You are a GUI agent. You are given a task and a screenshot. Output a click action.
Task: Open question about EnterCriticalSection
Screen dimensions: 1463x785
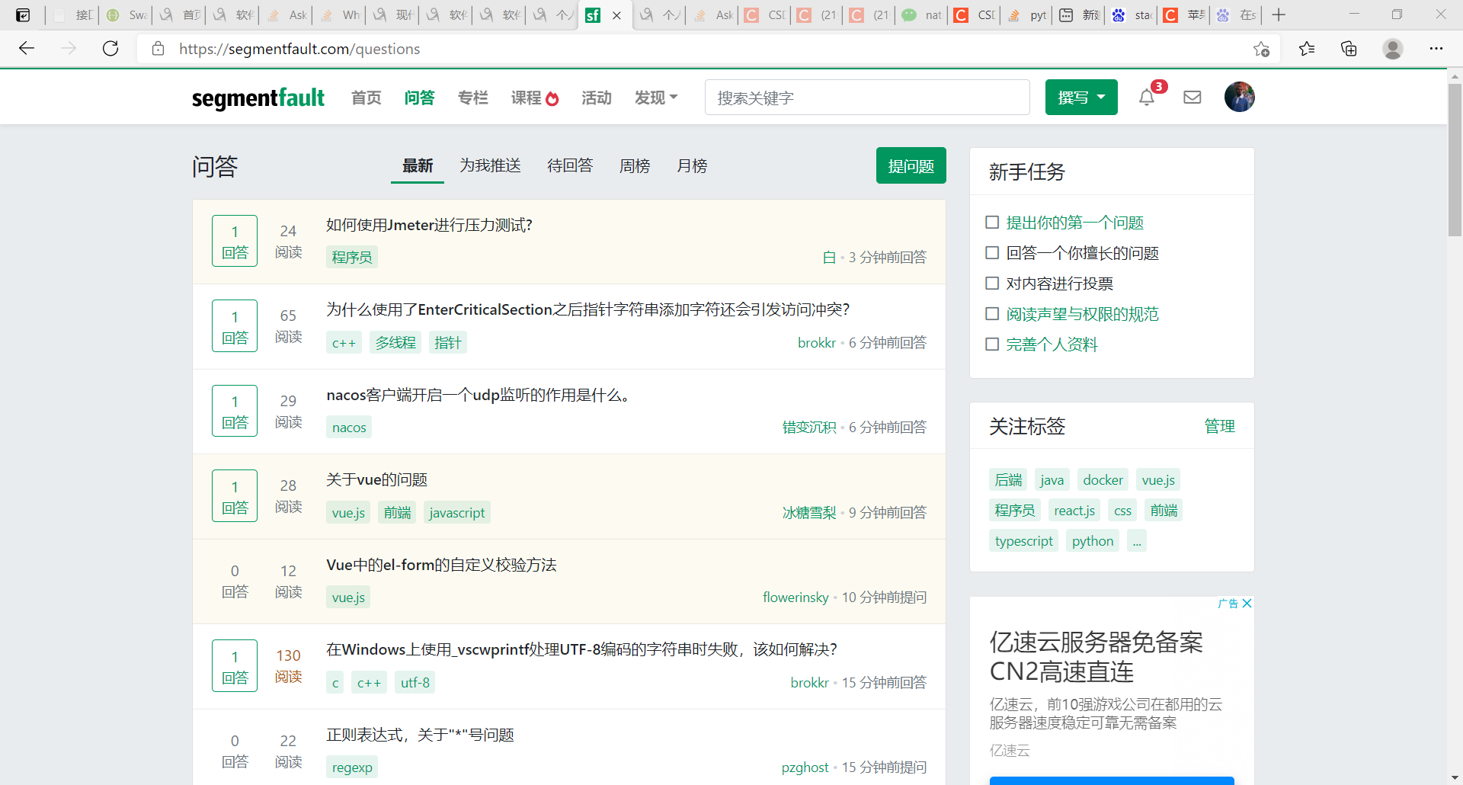click(587, 309)
